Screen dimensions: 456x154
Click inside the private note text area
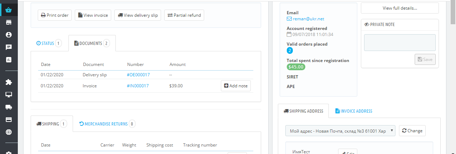pyautogui.click(x=400, y=43)
